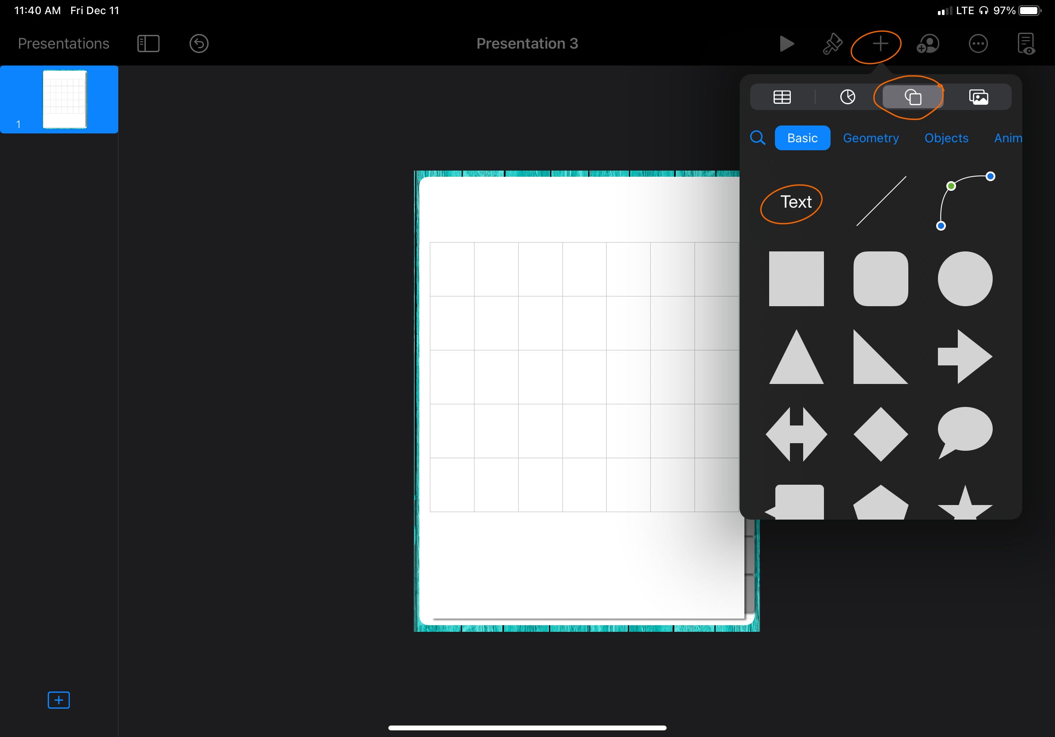Select the Shapes insert tab
This screenshot has width=1055, height=737.
point(913,97)
